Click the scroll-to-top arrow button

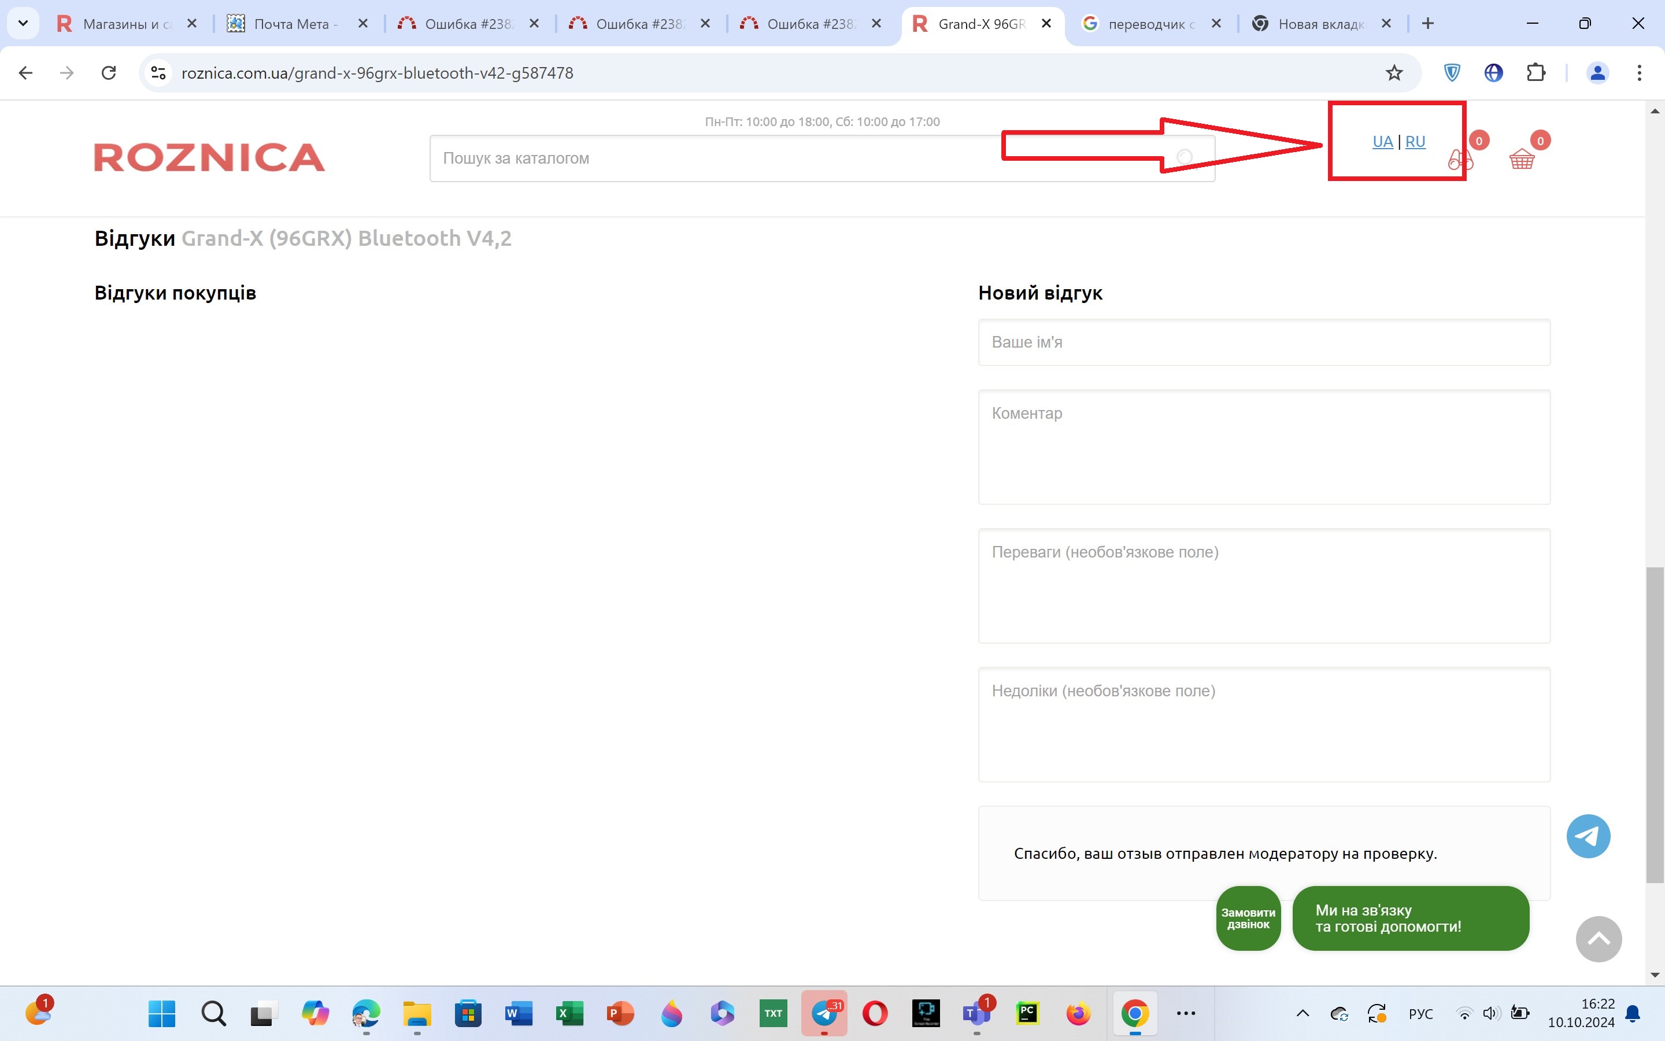tap(1599, 939)
